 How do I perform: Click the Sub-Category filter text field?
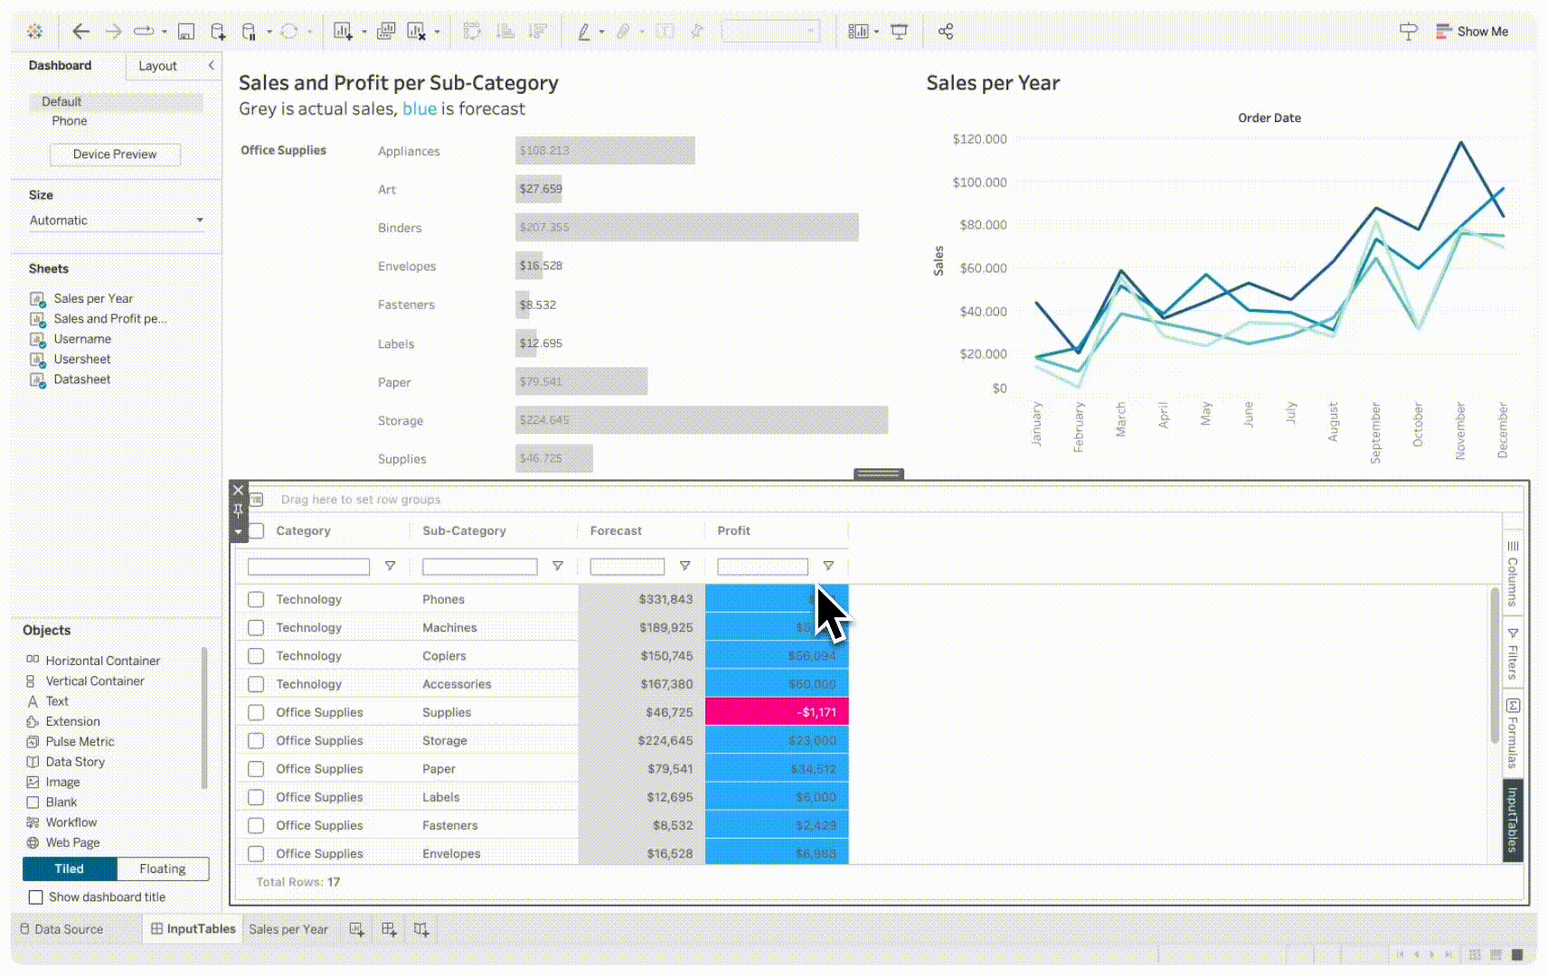479,567
